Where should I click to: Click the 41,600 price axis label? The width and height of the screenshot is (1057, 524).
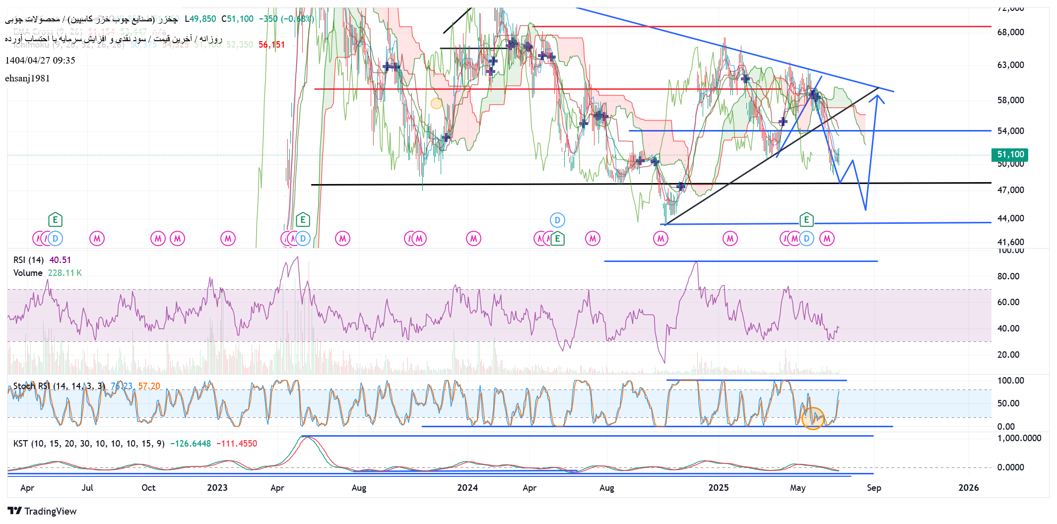point(1010,242)
